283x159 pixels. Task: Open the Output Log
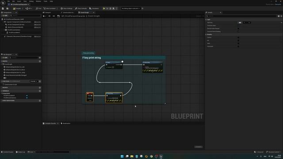coord(20,152)
